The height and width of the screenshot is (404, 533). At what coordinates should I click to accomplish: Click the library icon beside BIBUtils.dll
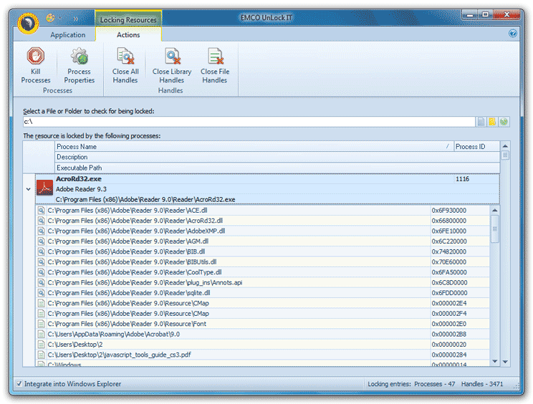pyautogui.click(x=41, y=262)
